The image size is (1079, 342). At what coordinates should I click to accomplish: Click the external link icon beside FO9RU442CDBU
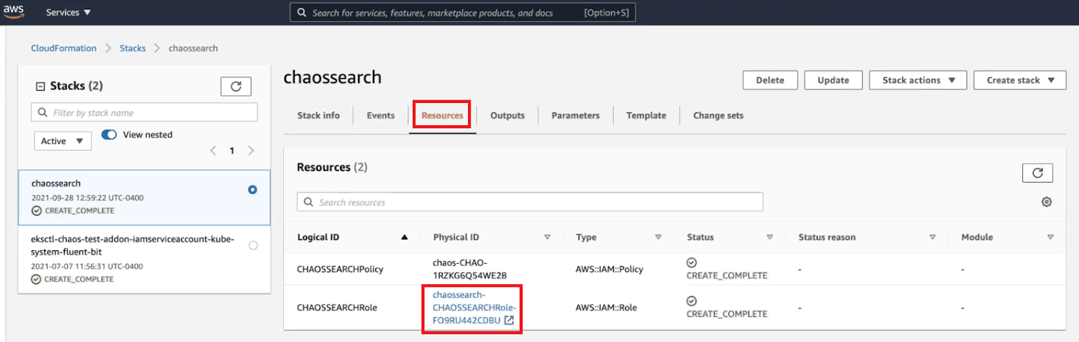pos(509,320)
